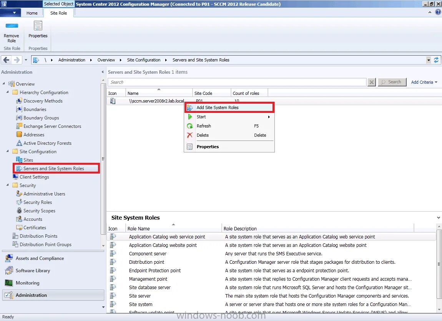This screenshot has height=321, width=442.
Task: Open the Exchange Server Connectors icon
Action: pos(19,126)
